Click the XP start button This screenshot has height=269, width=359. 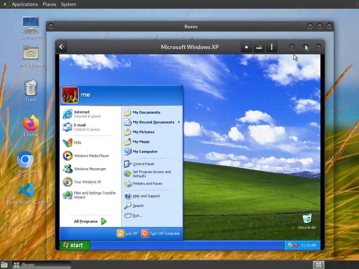(75, 245)
